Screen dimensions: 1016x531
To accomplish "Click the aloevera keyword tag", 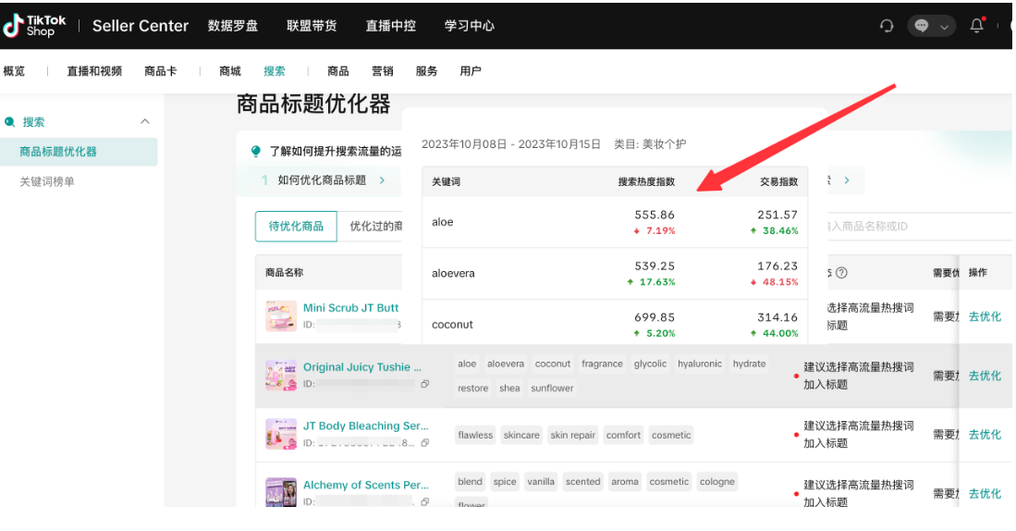I will pyautogui.click(x=506, y=364).
